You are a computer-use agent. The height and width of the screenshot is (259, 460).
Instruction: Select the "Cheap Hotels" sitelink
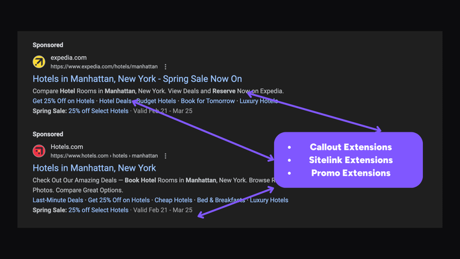173,200
